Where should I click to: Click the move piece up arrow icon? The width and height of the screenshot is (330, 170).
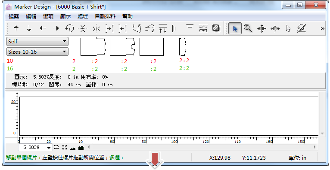(16, 28)
